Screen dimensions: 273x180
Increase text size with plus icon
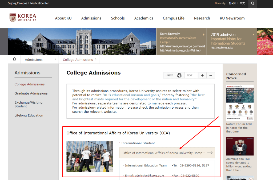point(202,75)
